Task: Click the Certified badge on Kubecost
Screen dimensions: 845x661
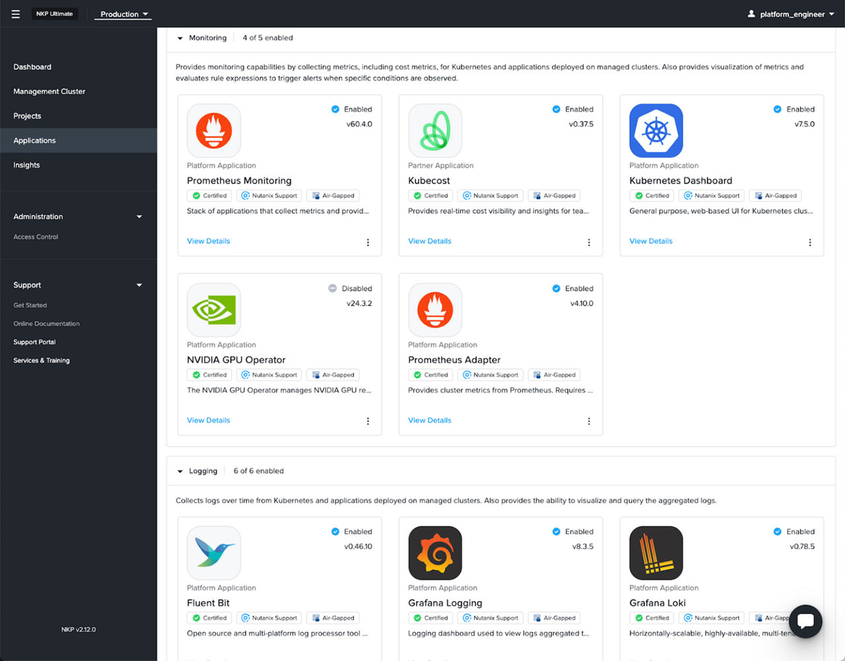Action: point(430,195)
